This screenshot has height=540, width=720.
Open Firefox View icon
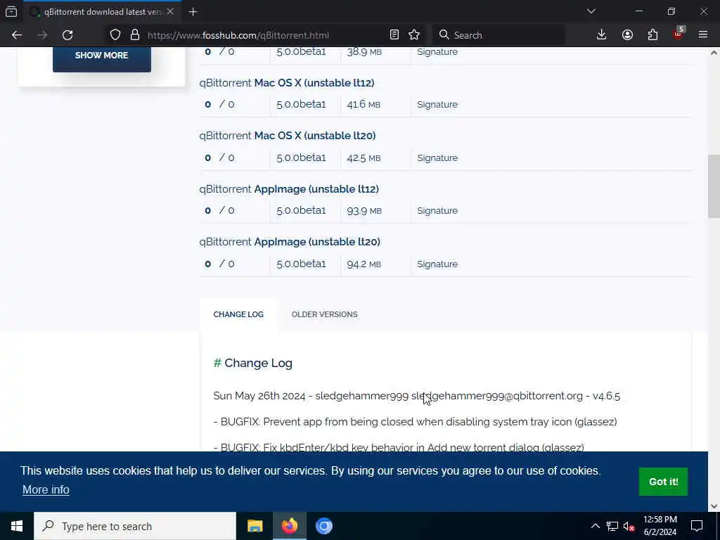(11, 12)
